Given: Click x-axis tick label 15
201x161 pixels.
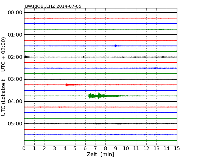Looking at the screenshot, I should coord(177,149).
